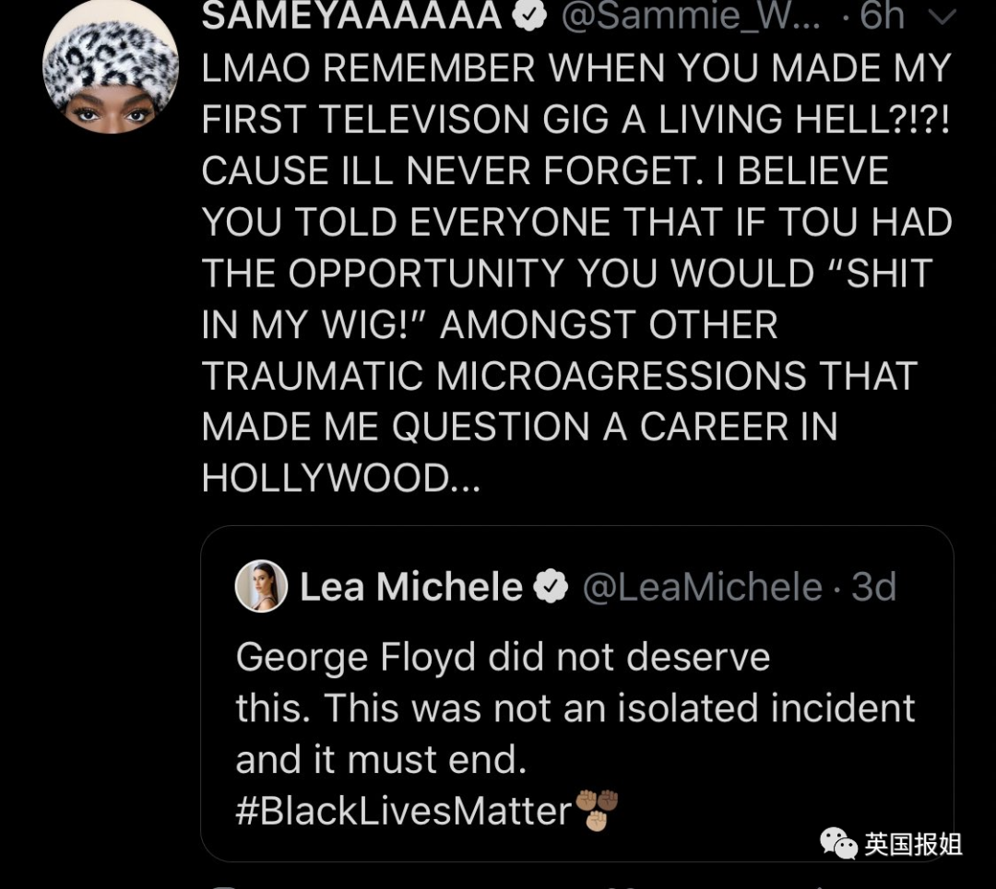Open the leopard-hat profile avatar of SAMEYAAAAAA

(111, 66)
